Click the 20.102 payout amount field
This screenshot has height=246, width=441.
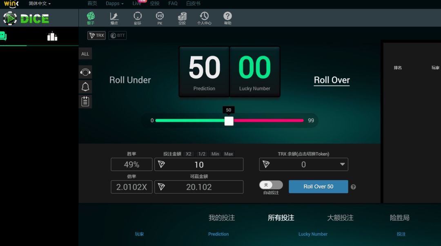[199, 187]
